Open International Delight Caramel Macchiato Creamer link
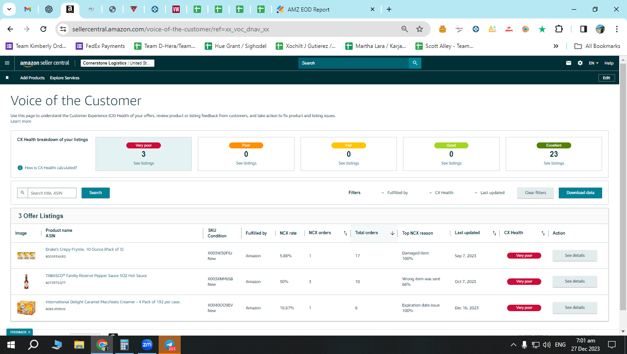The image size is (627, 354). pyautogui.click(x=113, y=302)
